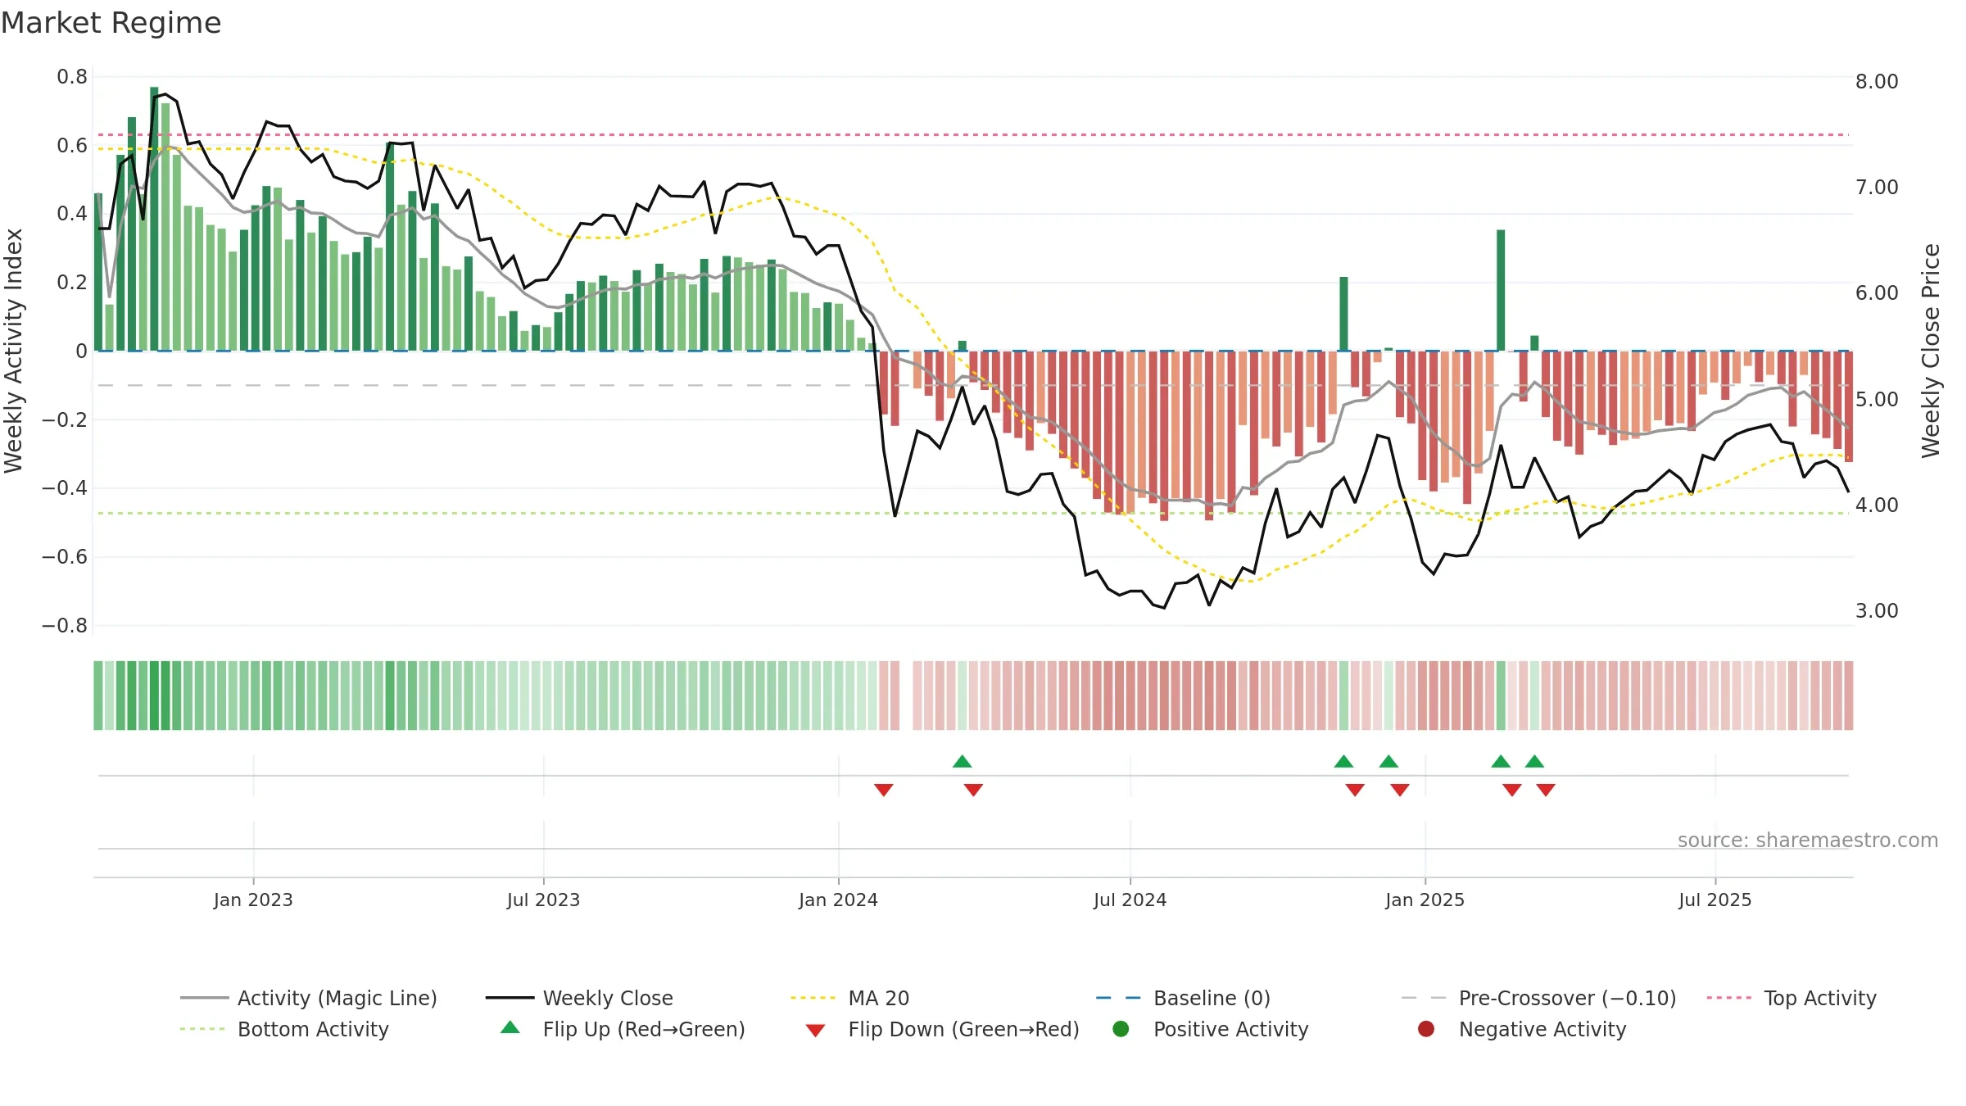The image size is (1966, 1106).
Task: Toggle the Pre-Crossover (−0.10) legend entry
Action: 1538,998
